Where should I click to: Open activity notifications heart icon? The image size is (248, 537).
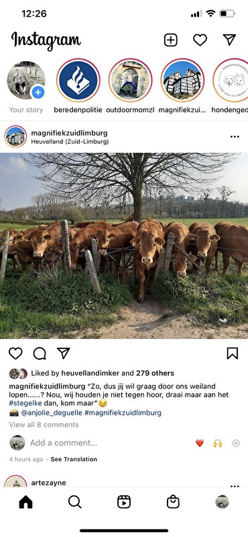click(x=200, y=40)
